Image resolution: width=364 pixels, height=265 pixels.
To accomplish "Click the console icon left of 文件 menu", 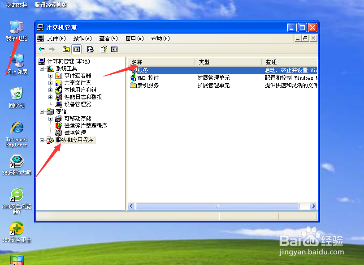I will (40, 38).
